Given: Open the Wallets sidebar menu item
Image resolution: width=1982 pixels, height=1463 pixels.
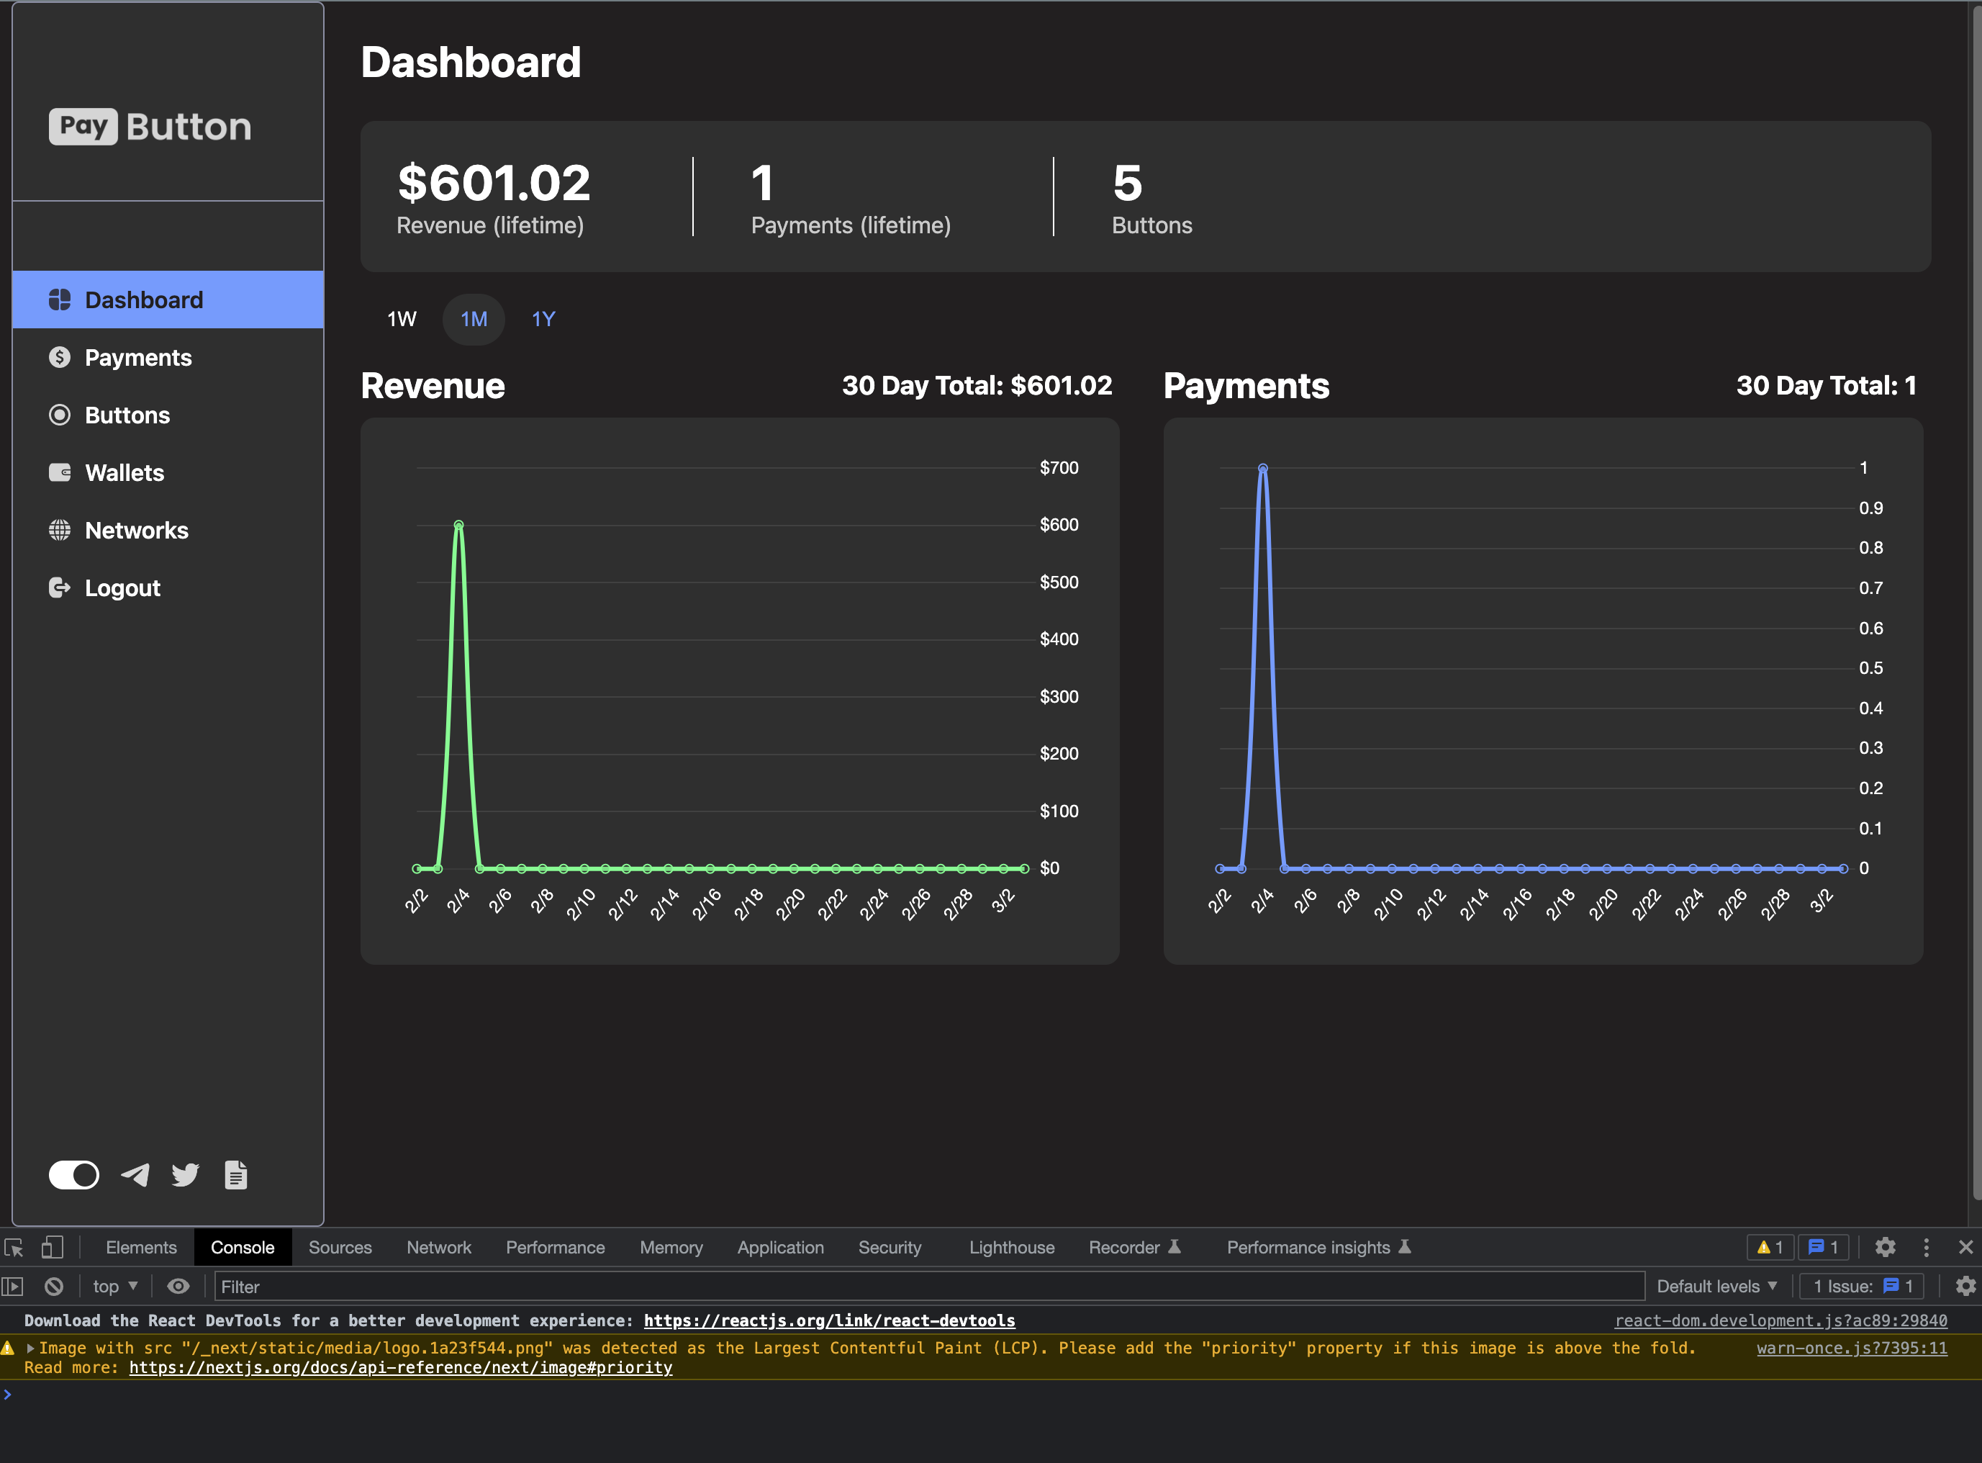Looking at the screenshot, I should (x=124, y=473).
